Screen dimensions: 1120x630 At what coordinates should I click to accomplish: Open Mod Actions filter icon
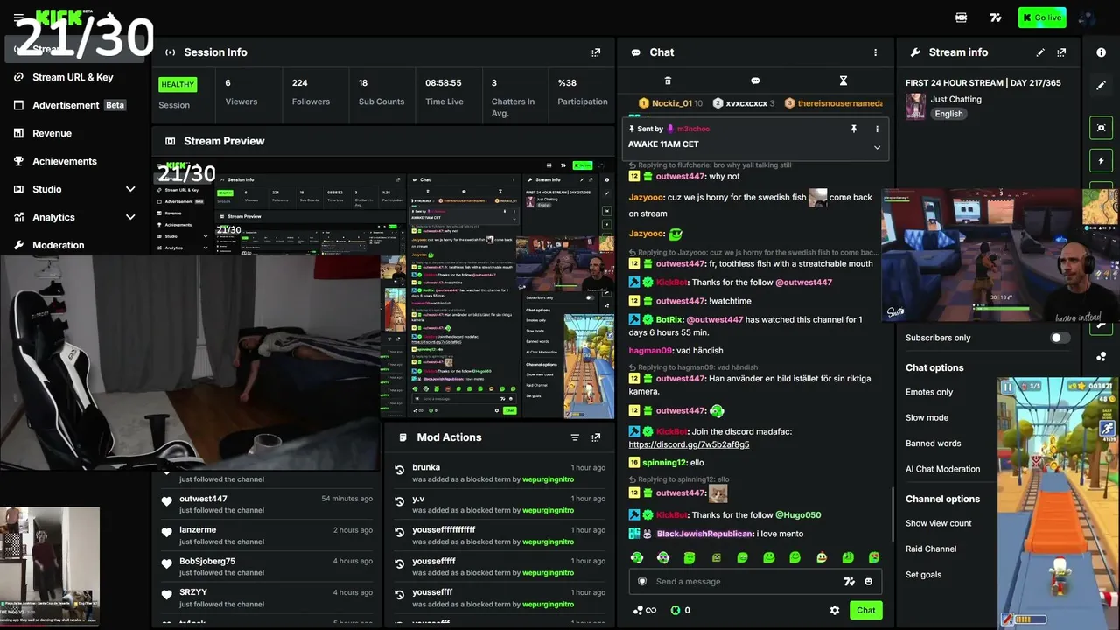coord(575,437)
